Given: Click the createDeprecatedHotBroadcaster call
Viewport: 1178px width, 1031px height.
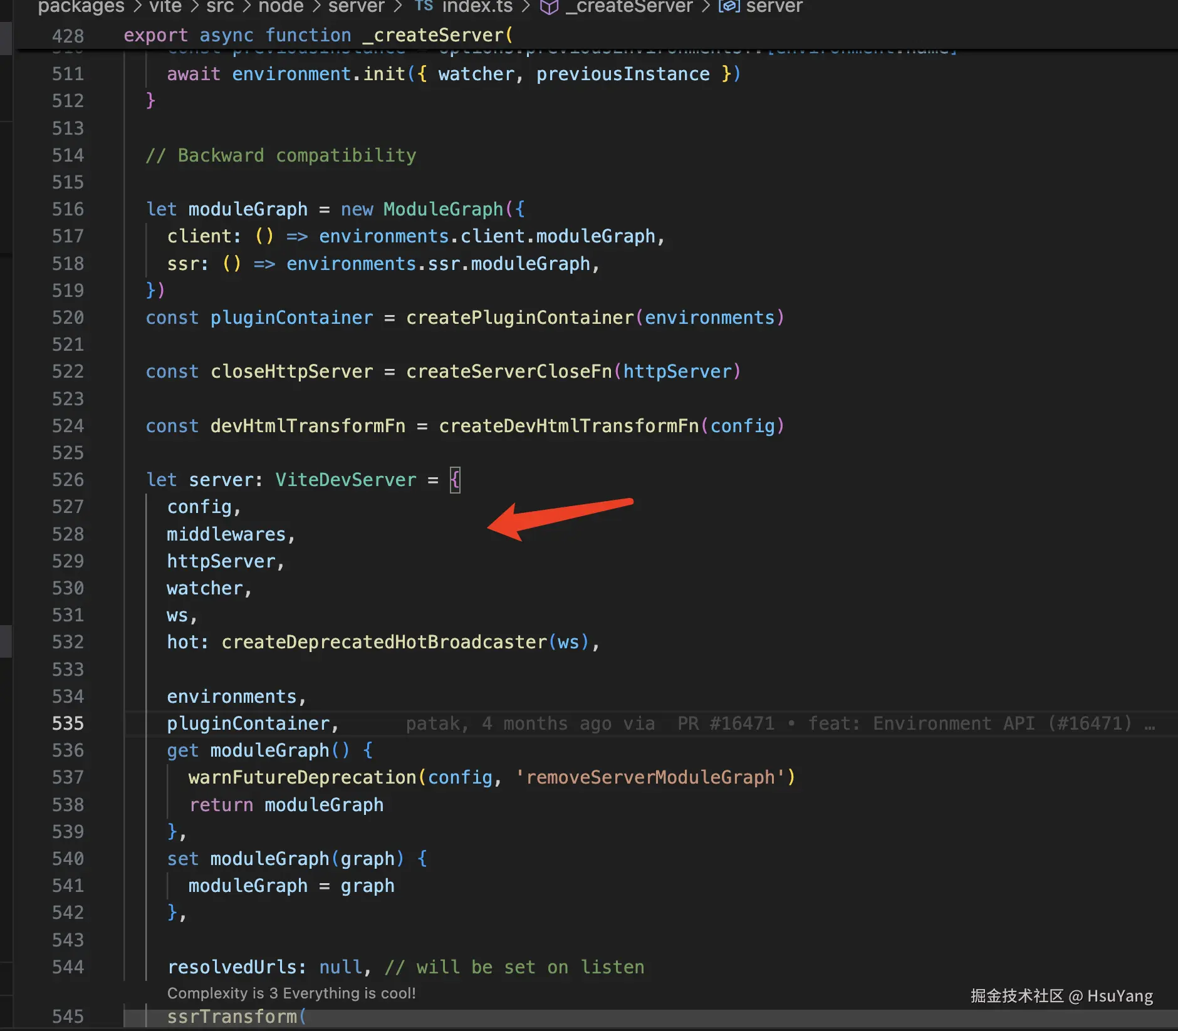Looking at the screenshot, I should tap(385, 642).
